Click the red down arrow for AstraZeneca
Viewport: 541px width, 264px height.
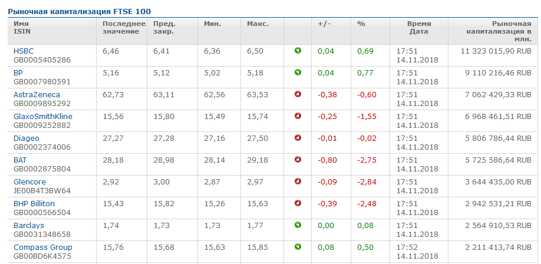[298, 94]
